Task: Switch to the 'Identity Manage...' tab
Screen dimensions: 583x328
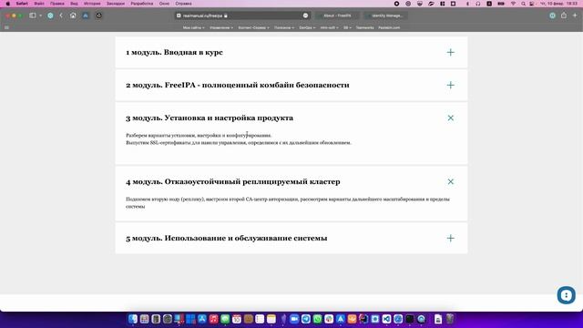Action: [x=386, y=15]
